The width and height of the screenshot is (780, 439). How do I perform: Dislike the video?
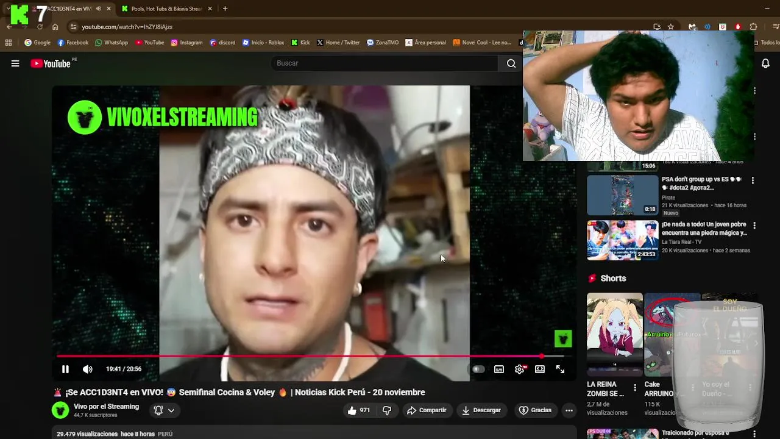tap(386, 410)
